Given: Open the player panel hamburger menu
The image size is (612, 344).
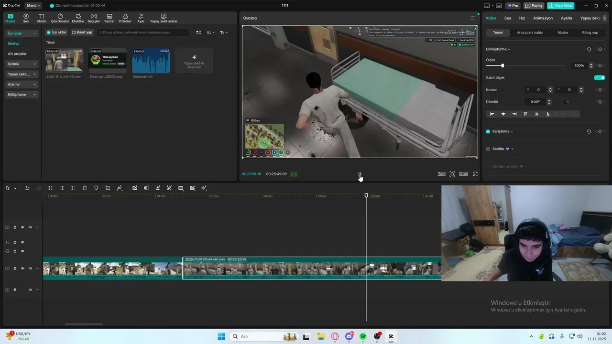Looking at the screenshot, I should (472, 18).
